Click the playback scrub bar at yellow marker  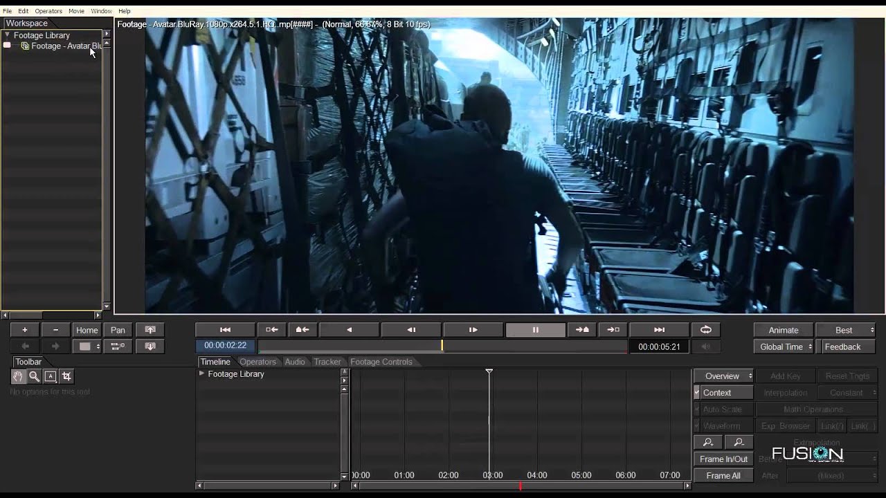click(442, 346)
